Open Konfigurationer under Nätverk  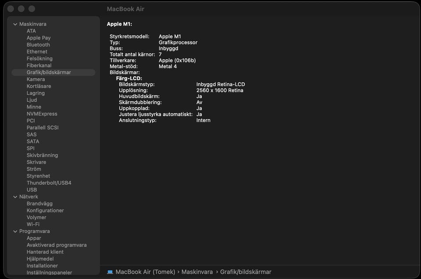click(45, 211)
